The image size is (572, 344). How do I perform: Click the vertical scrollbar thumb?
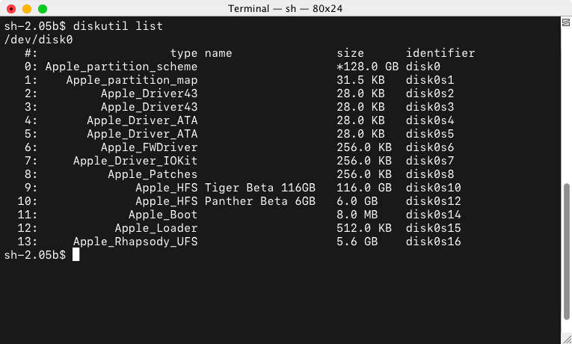point(567,251)
